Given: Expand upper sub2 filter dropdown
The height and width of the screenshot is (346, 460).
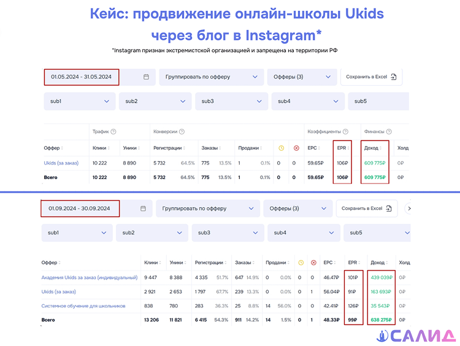Looking at the screenshot, I should (x=155, y=101).
